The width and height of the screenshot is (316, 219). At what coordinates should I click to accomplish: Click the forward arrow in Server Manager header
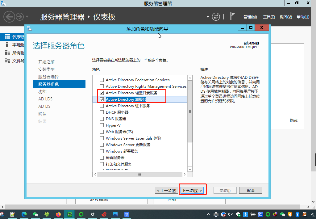(20, 17)
